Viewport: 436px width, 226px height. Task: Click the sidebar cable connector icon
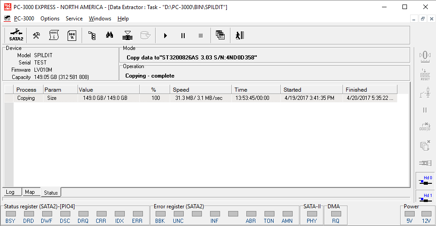click(425, 163)
